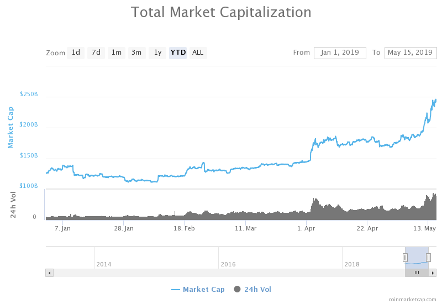Select the YTD zoom option

pyautogui.click(x=178, y=53)
